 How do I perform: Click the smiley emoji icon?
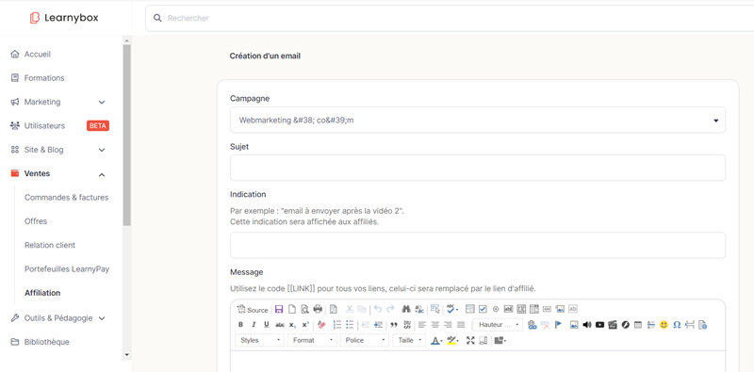click(664, 325)
